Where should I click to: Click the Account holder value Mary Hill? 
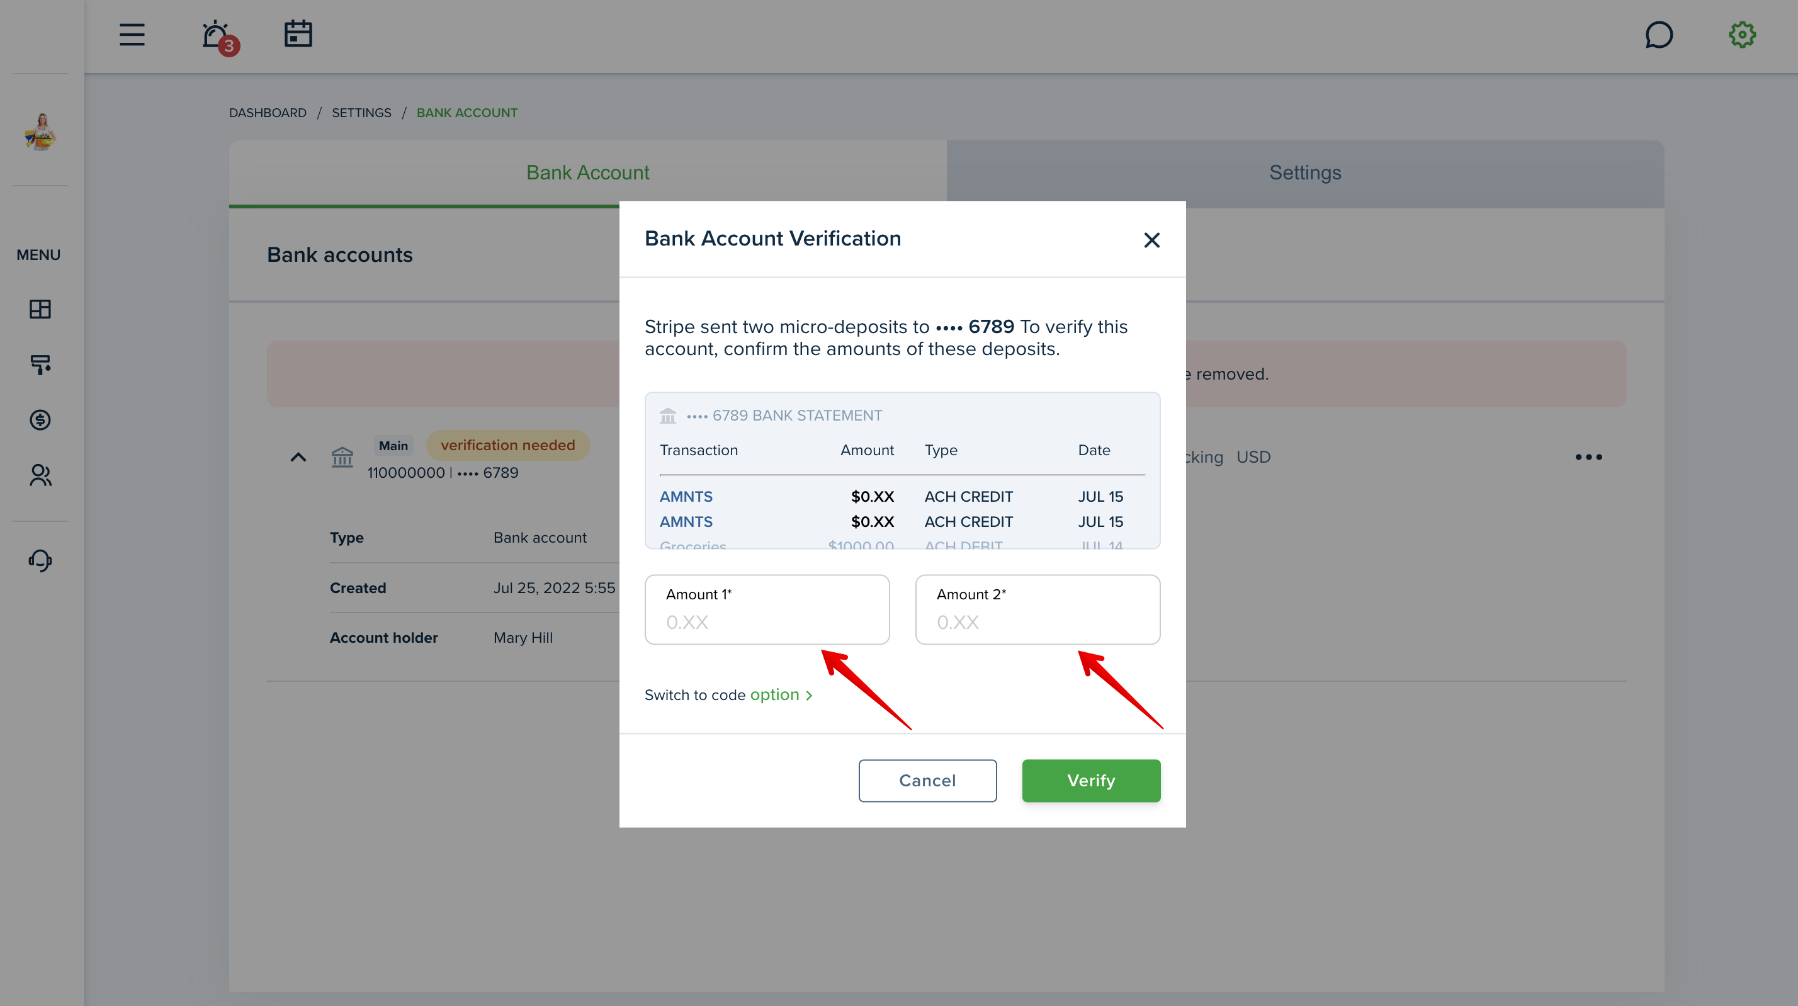pos(523,637)
